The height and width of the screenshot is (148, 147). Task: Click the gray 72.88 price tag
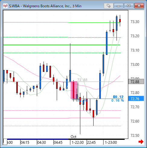[x=136, y=82]
